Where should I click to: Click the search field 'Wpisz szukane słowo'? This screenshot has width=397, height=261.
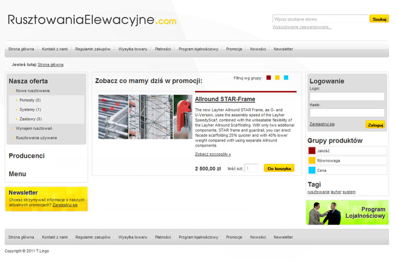320,19
